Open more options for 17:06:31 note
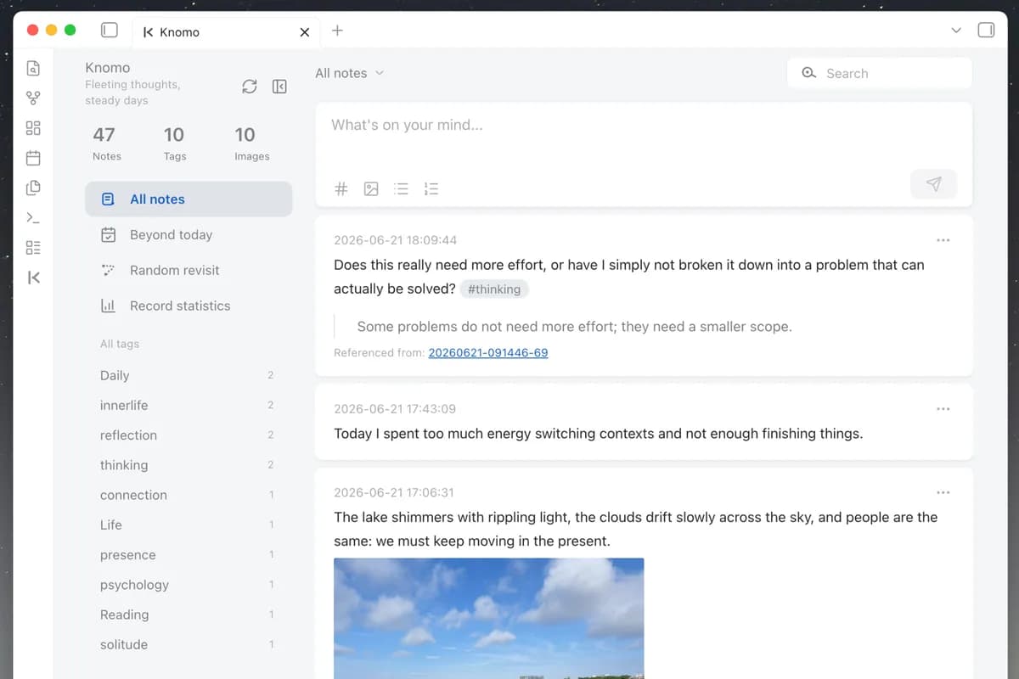 tap(943, 492)
